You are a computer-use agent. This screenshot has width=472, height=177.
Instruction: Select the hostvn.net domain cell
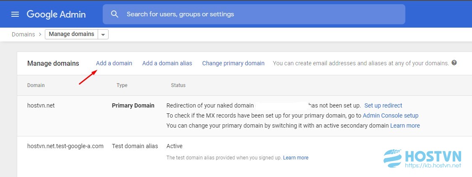point(41,105)
